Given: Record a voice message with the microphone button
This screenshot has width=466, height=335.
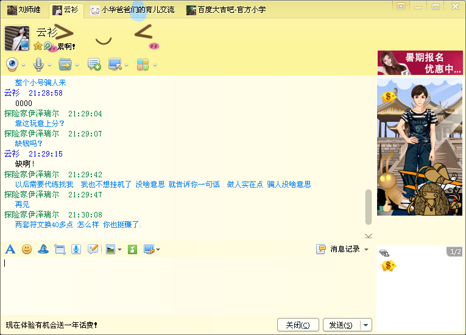Looking at the screenshot, I should [76, 249].
